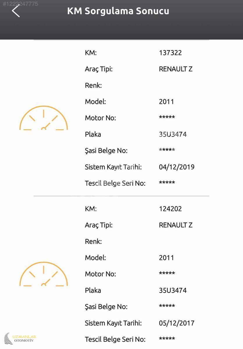Tap the second Sistem Kayıt Tarihi label
The width and height of the screenshot is (243, 349).
113,323
